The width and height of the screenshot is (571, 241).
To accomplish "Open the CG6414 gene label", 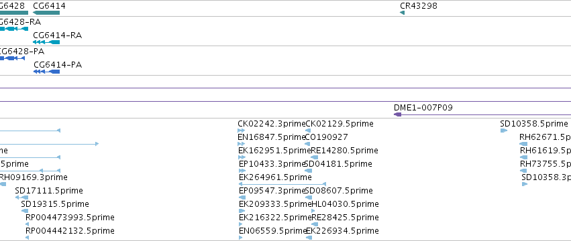I will pos(49,6).
